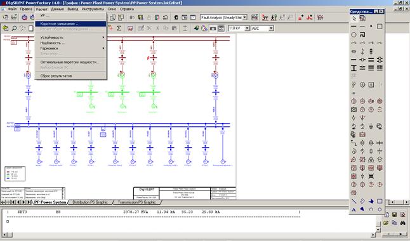This screenshot has width=410, height=241.
Task: Open the ABC phase dropdown
Action: (x=271, y=29)
